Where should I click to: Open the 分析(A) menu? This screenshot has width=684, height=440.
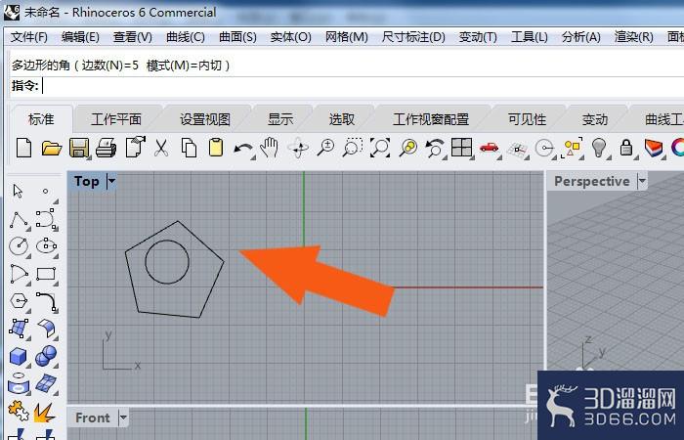[x=581, y=37]
